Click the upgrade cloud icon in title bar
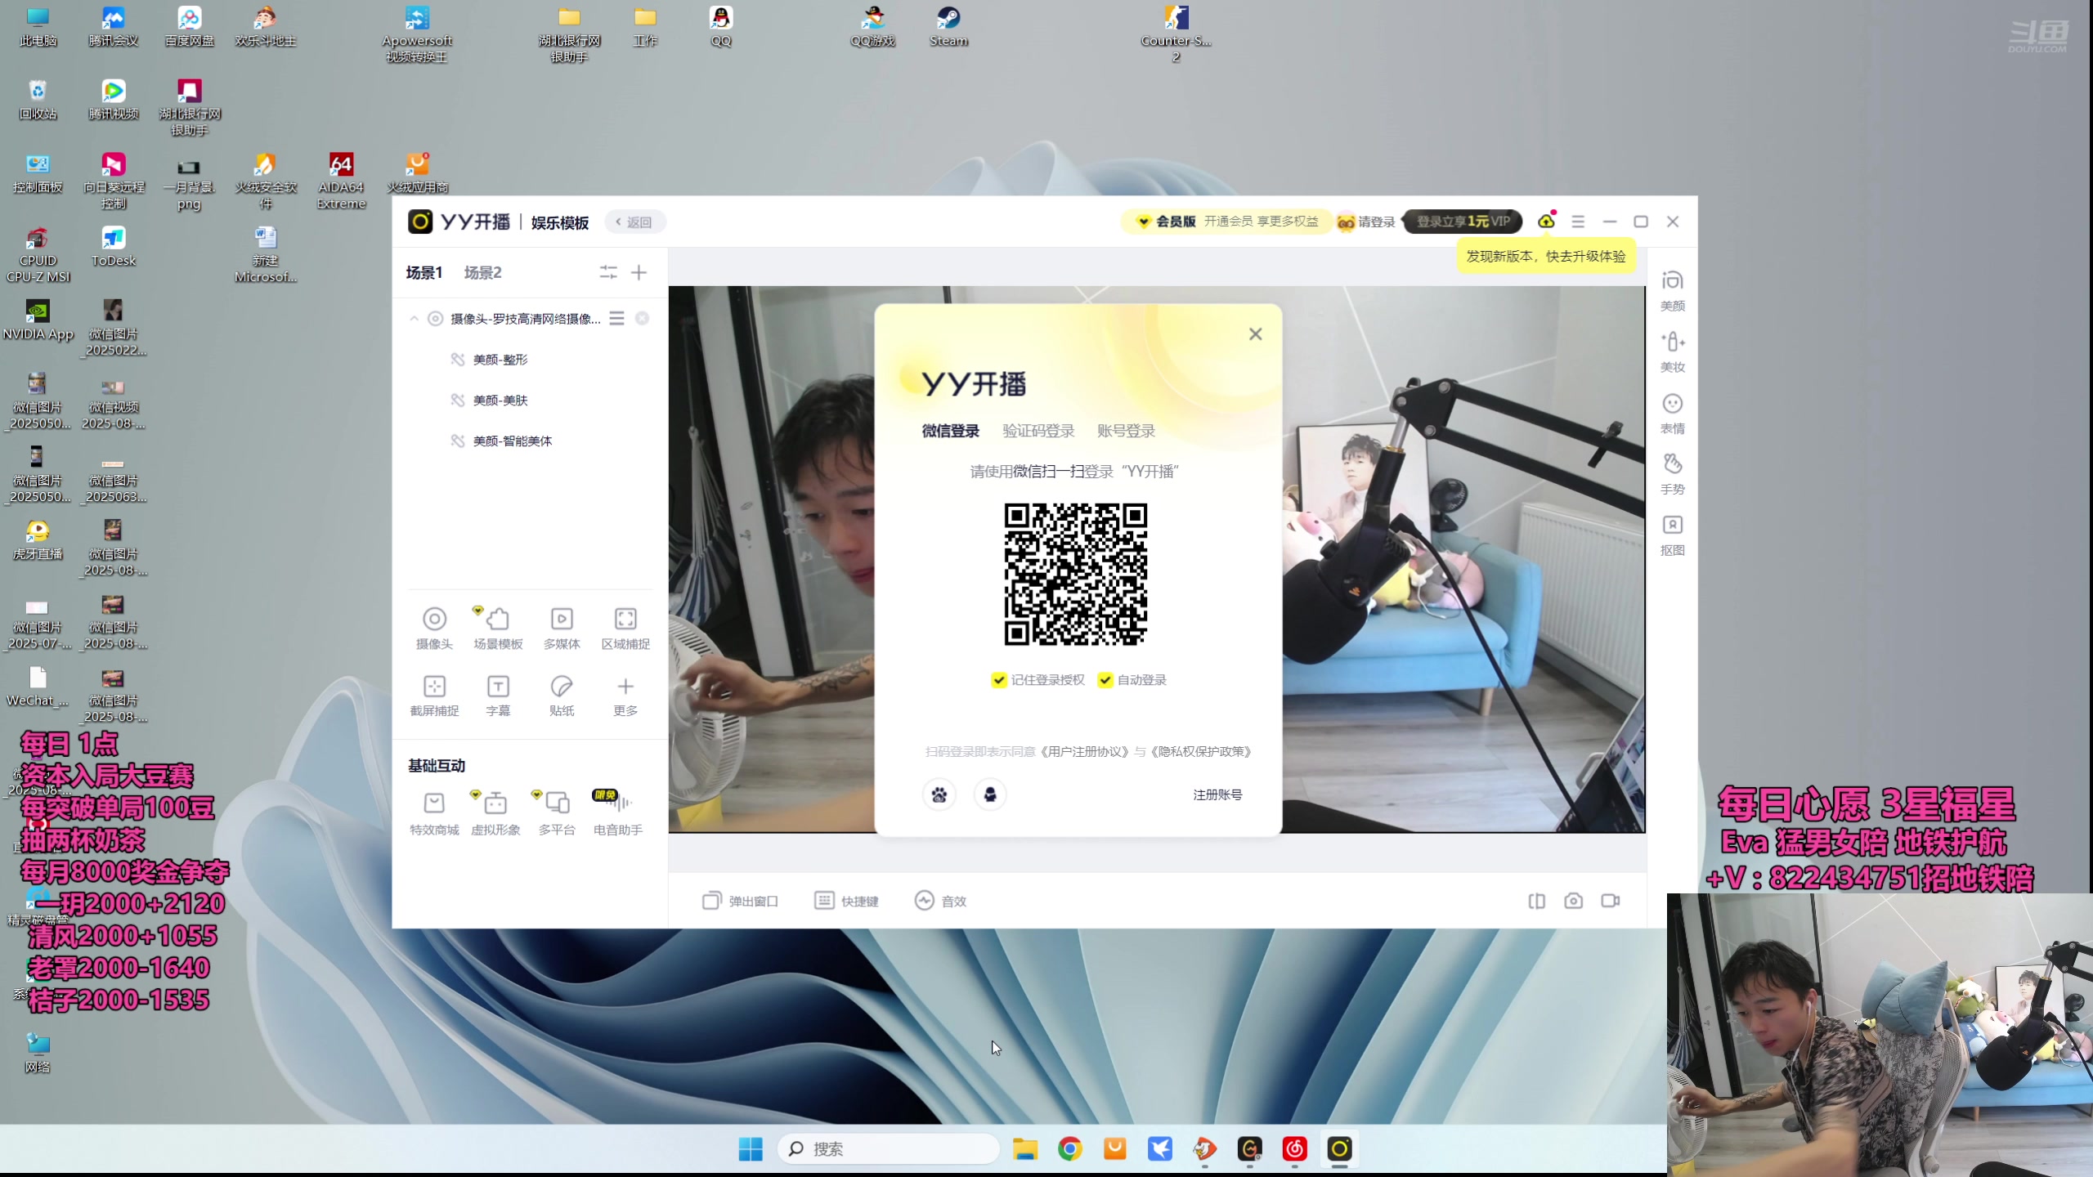This screenshot has height=1177, width=2093. pos(1546,222)
